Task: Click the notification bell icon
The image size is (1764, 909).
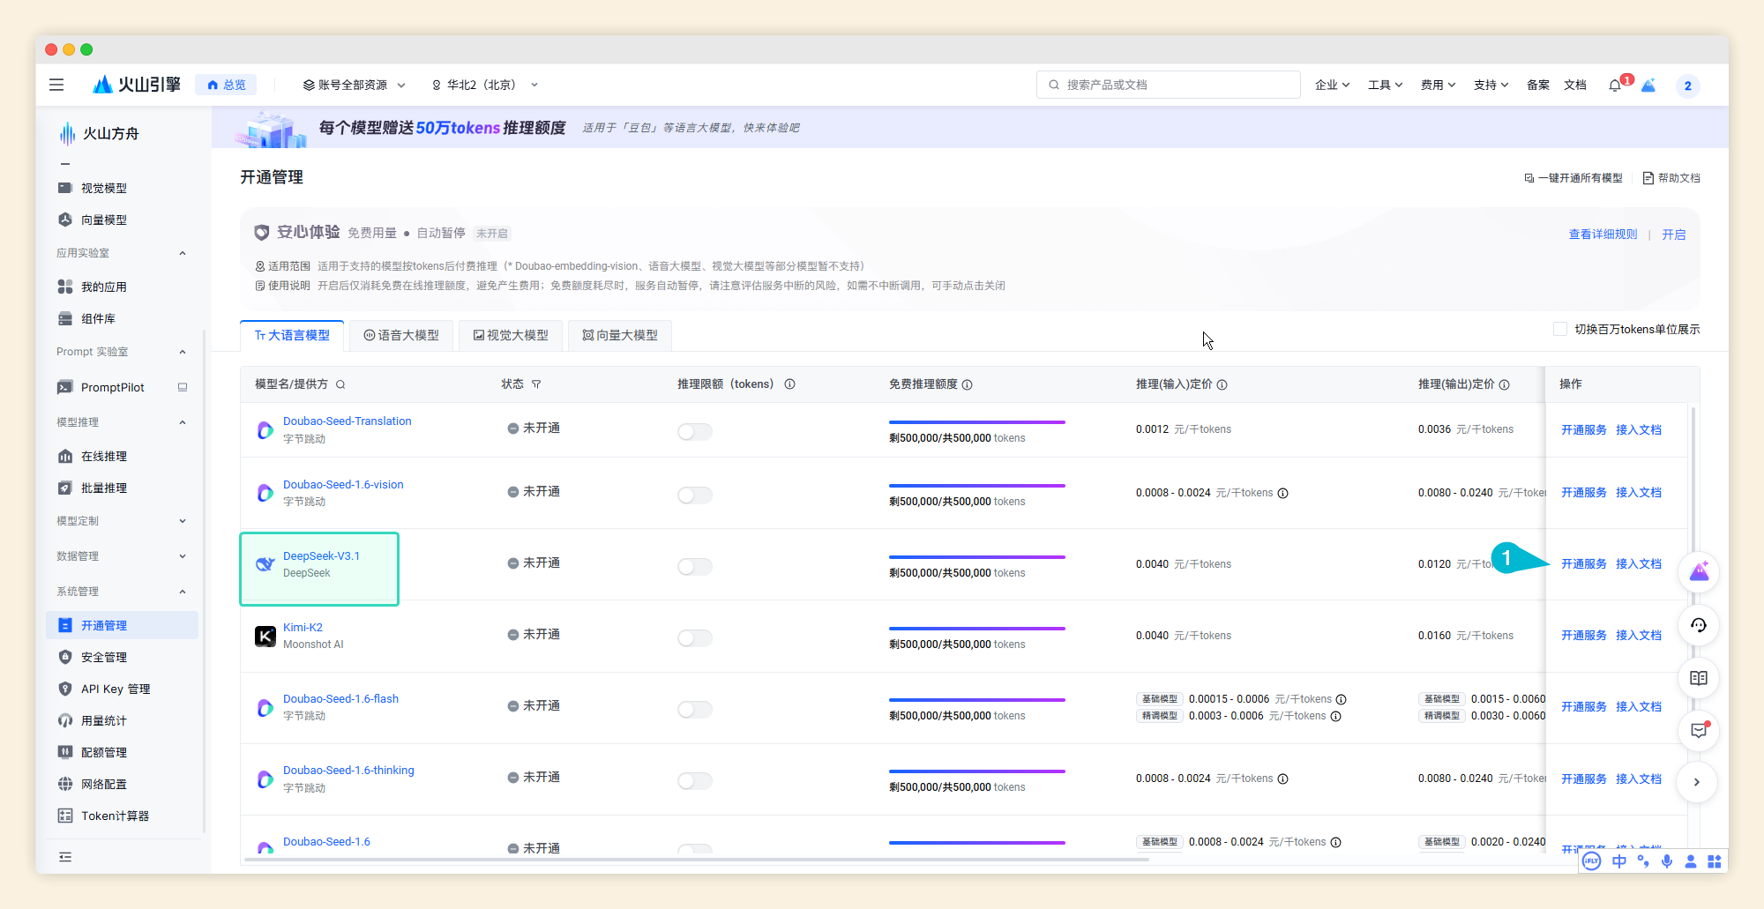Action: pos(1614,86)
